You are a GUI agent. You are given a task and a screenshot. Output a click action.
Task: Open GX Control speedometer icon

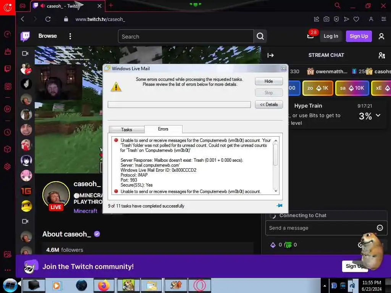click(x=8, y=34)
